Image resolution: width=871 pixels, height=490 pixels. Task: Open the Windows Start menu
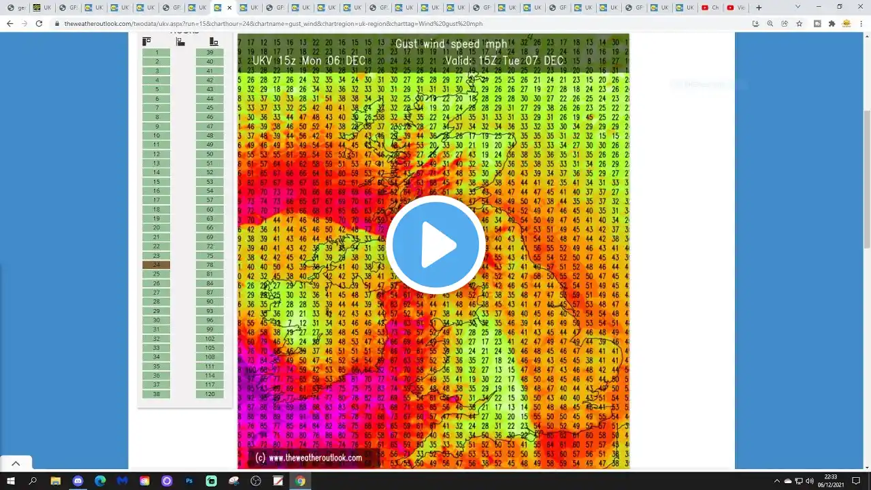11,481
